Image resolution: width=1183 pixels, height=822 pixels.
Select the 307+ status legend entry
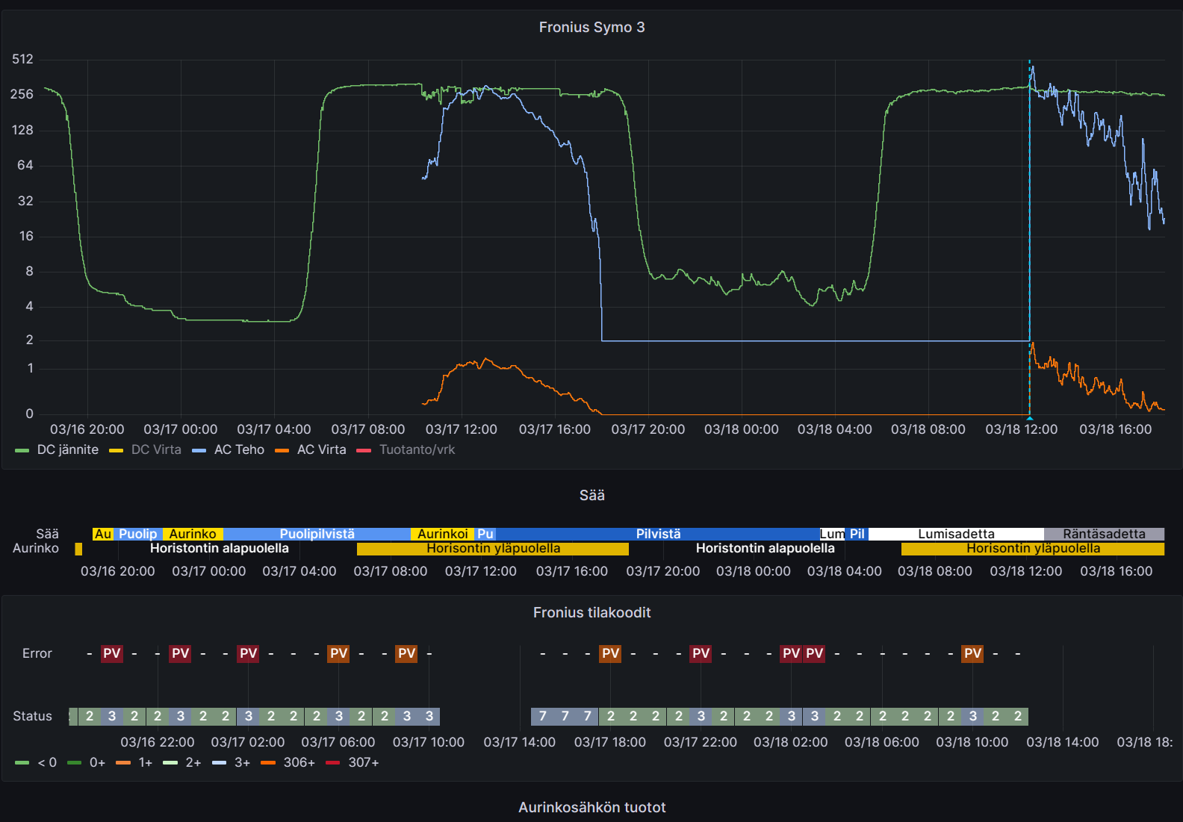[x=363, y=762]
